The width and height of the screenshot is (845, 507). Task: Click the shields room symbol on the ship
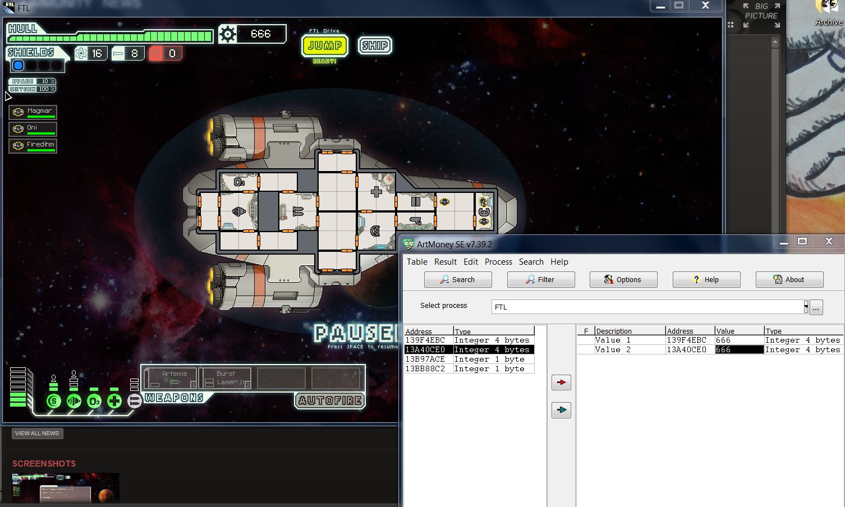click(375, 231)
